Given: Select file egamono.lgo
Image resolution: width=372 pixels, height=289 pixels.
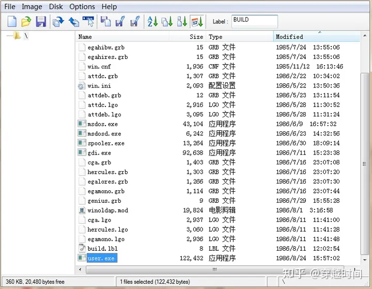Looking at the screenshot, I should coord(106,239).
